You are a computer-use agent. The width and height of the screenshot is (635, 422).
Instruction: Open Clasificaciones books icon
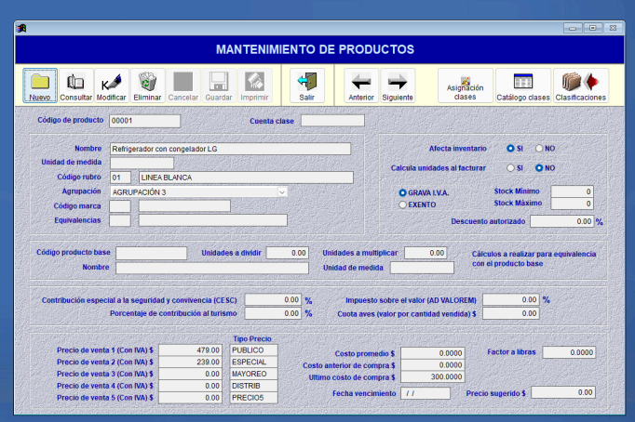581,85
